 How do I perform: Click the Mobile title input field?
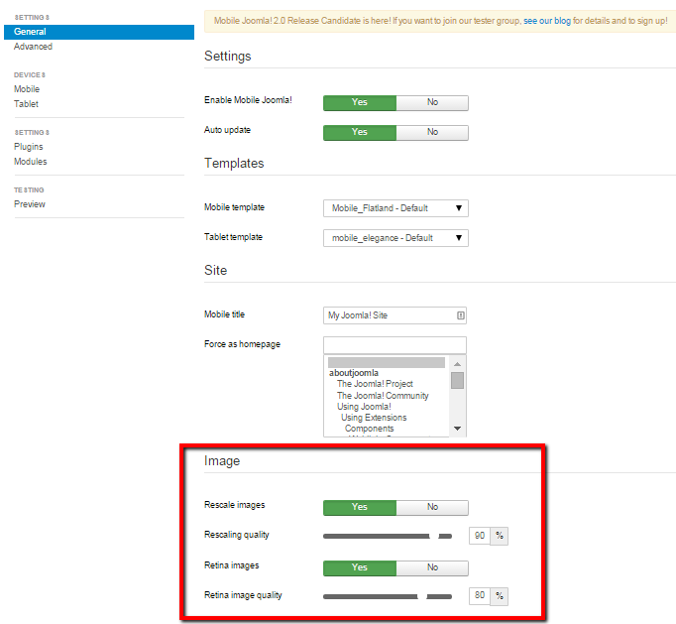point(394,315)
